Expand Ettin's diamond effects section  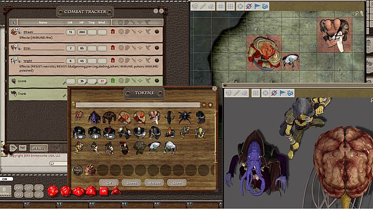140,48
